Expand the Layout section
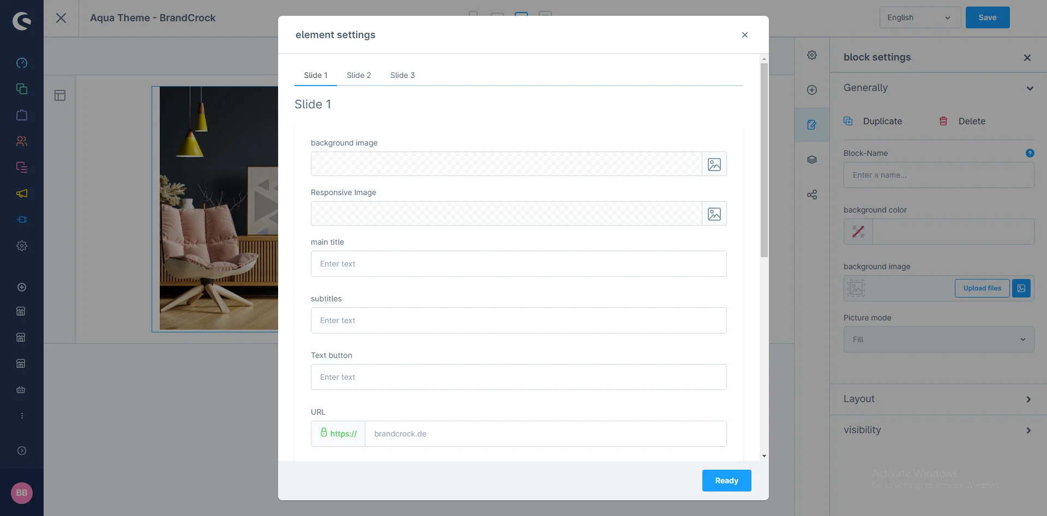Image resolution: width=1047 pixels, height=516 pixels. point(938,399)
